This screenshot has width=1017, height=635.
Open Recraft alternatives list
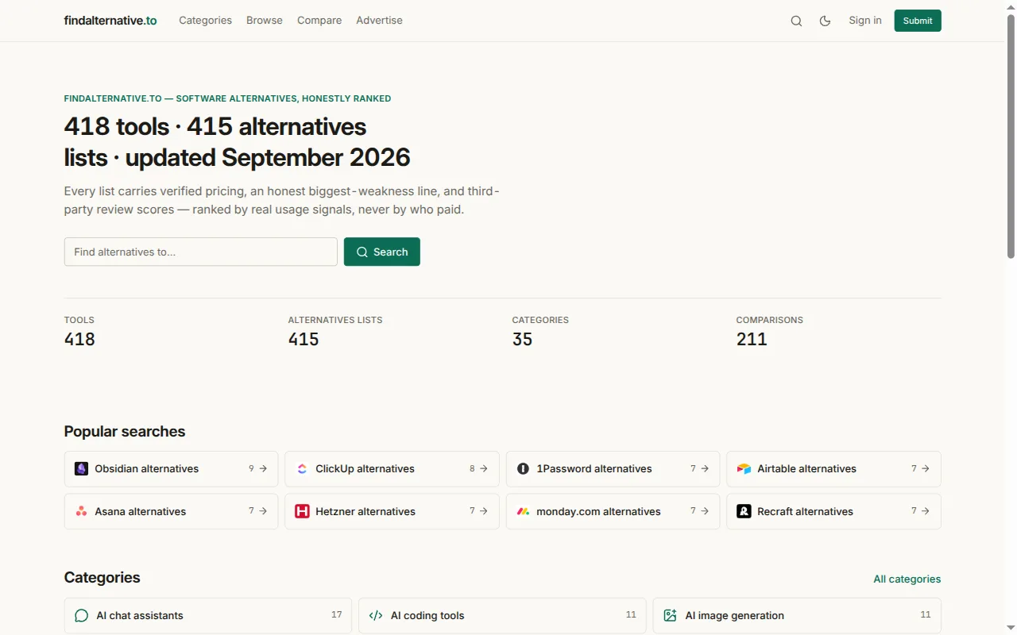pyautogui.click(x=834, y=511)
